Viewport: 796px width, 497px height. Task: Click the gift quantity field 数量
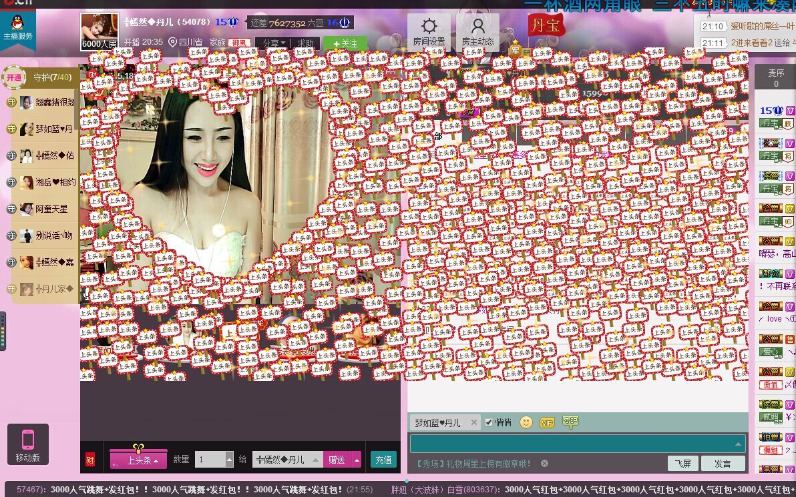[x=210, y=460]
